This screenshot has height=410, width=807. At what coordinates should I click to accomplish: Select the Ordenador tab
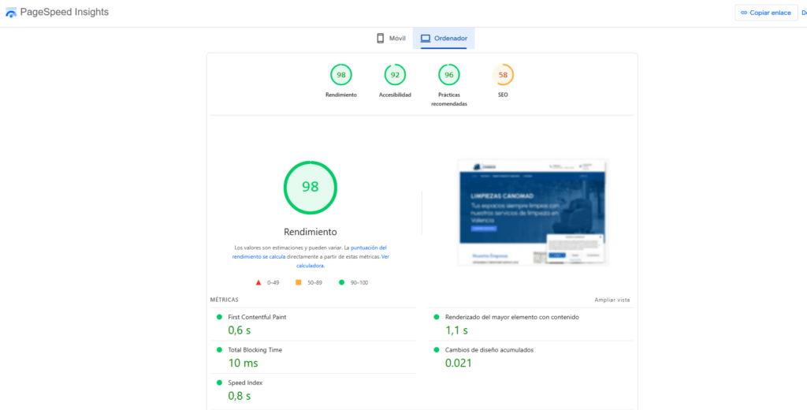tap(444, 38)
